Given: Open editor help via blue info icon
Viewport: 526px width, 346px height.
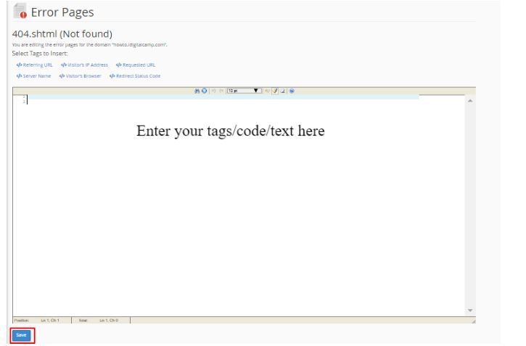Looking at the screenshot, I should (x=292, y=91).
